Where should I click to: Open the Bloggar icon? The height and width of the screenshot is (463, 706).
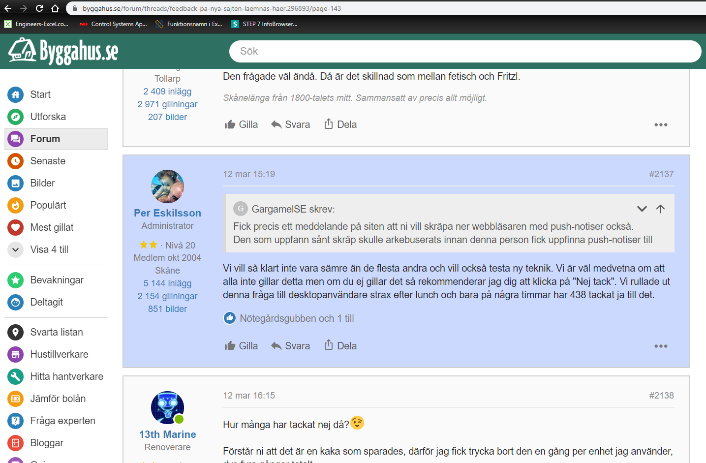tap(16, 443)
